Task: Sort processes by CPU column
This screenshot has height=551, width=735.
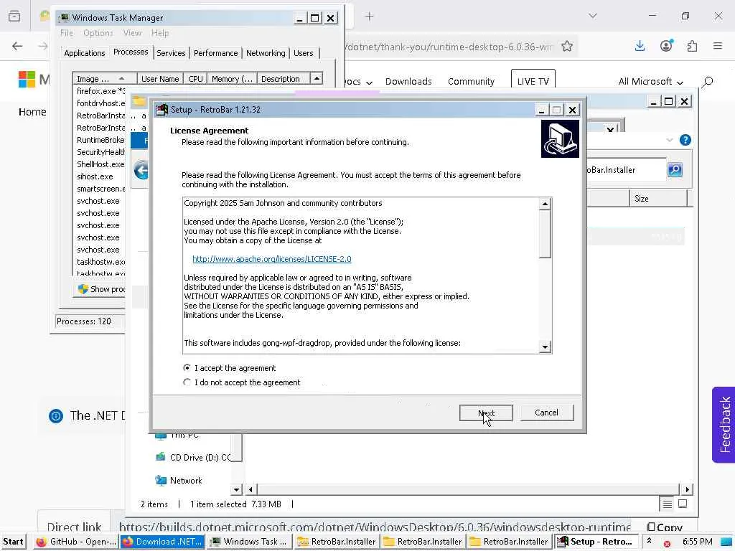Action: pyautogui.click(x=195, y=79)
